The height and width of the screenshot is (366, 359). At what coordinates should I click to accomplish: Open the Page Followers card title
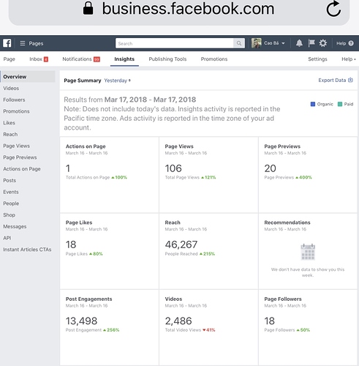[283, 299]
